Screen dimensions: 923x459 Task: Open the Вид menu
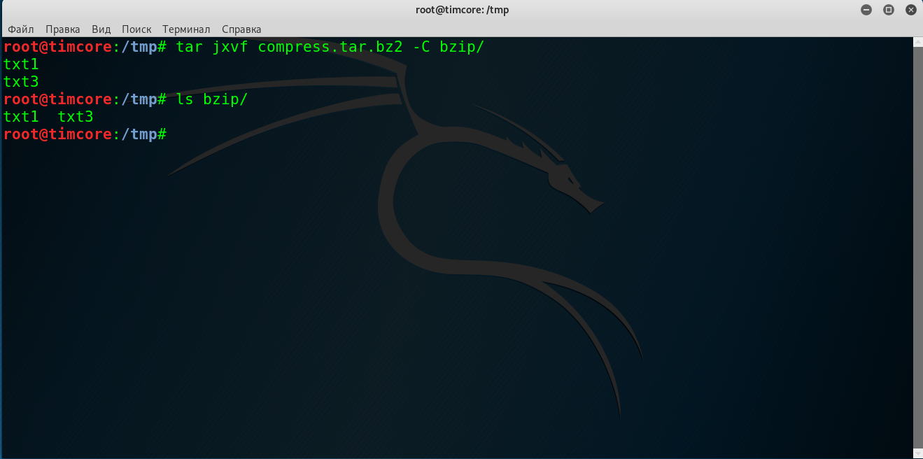101,29
